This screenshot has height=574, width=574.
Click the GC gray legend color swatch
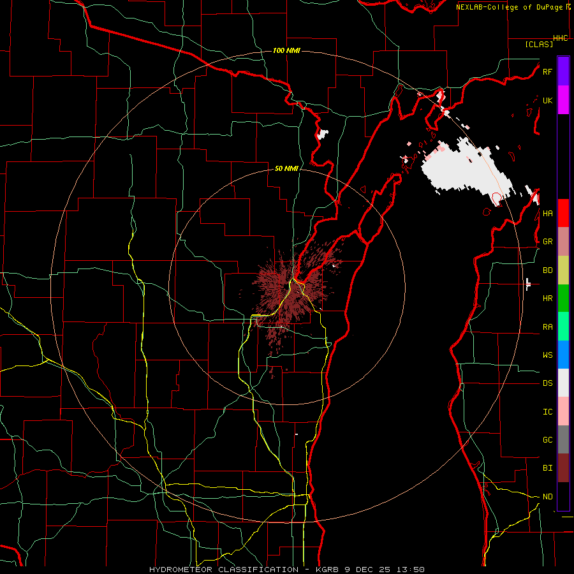pos(563,439)
